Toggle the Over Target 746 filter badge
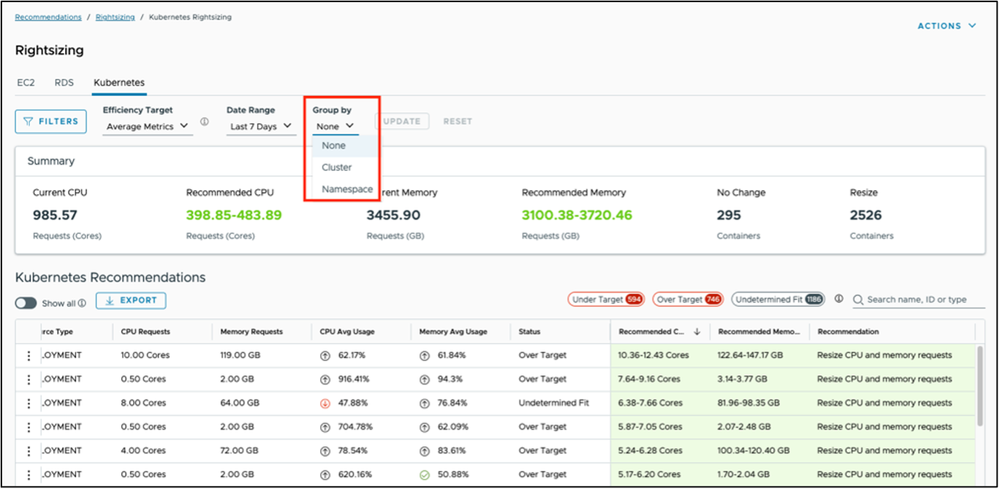The width and height of the screenshot is (1000, 491). pyautogui.click(x=689, y=300)
